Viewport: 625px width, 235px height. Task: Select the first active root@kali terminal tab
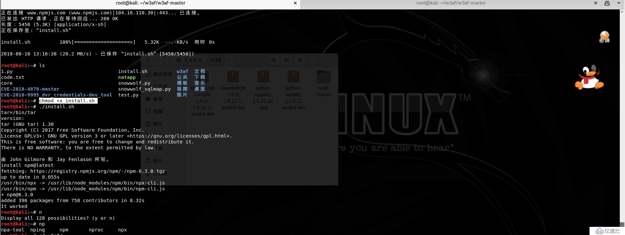[150, 3]
